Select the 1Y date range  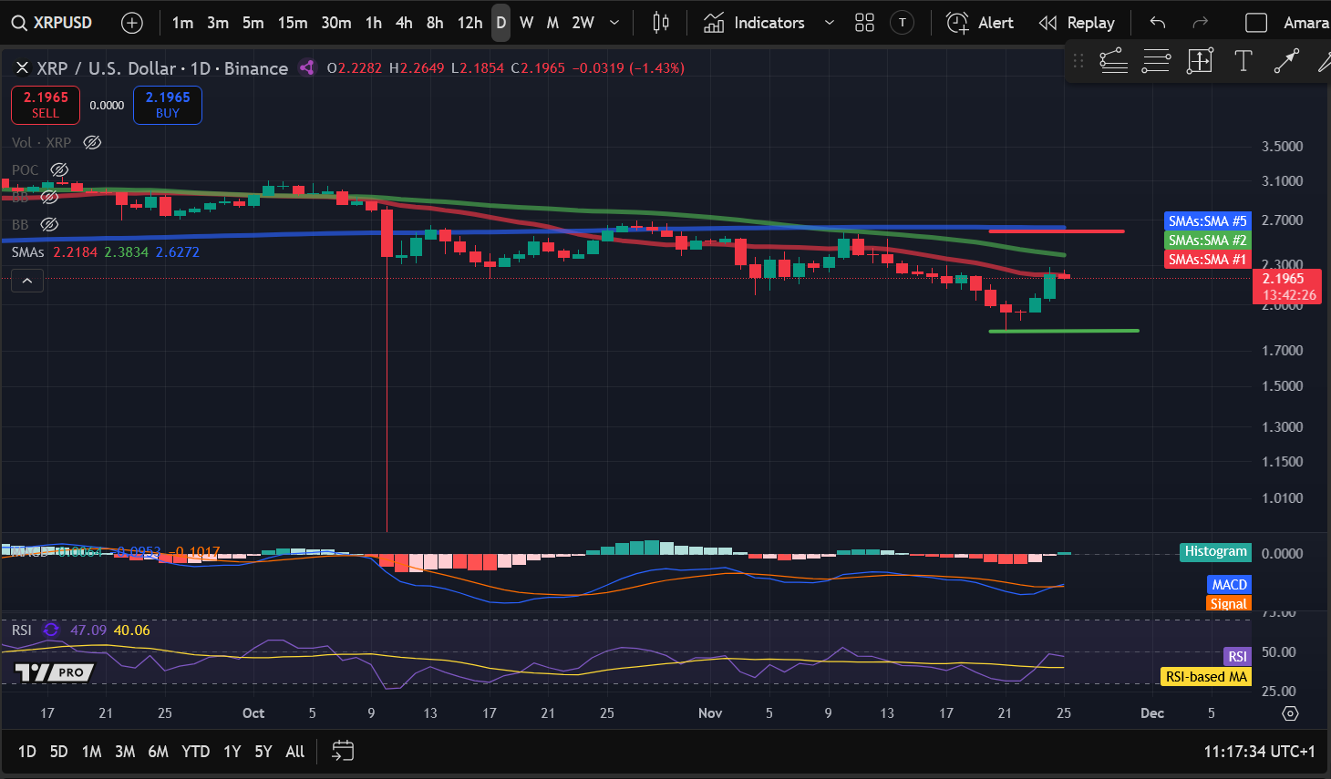(232, 751)
